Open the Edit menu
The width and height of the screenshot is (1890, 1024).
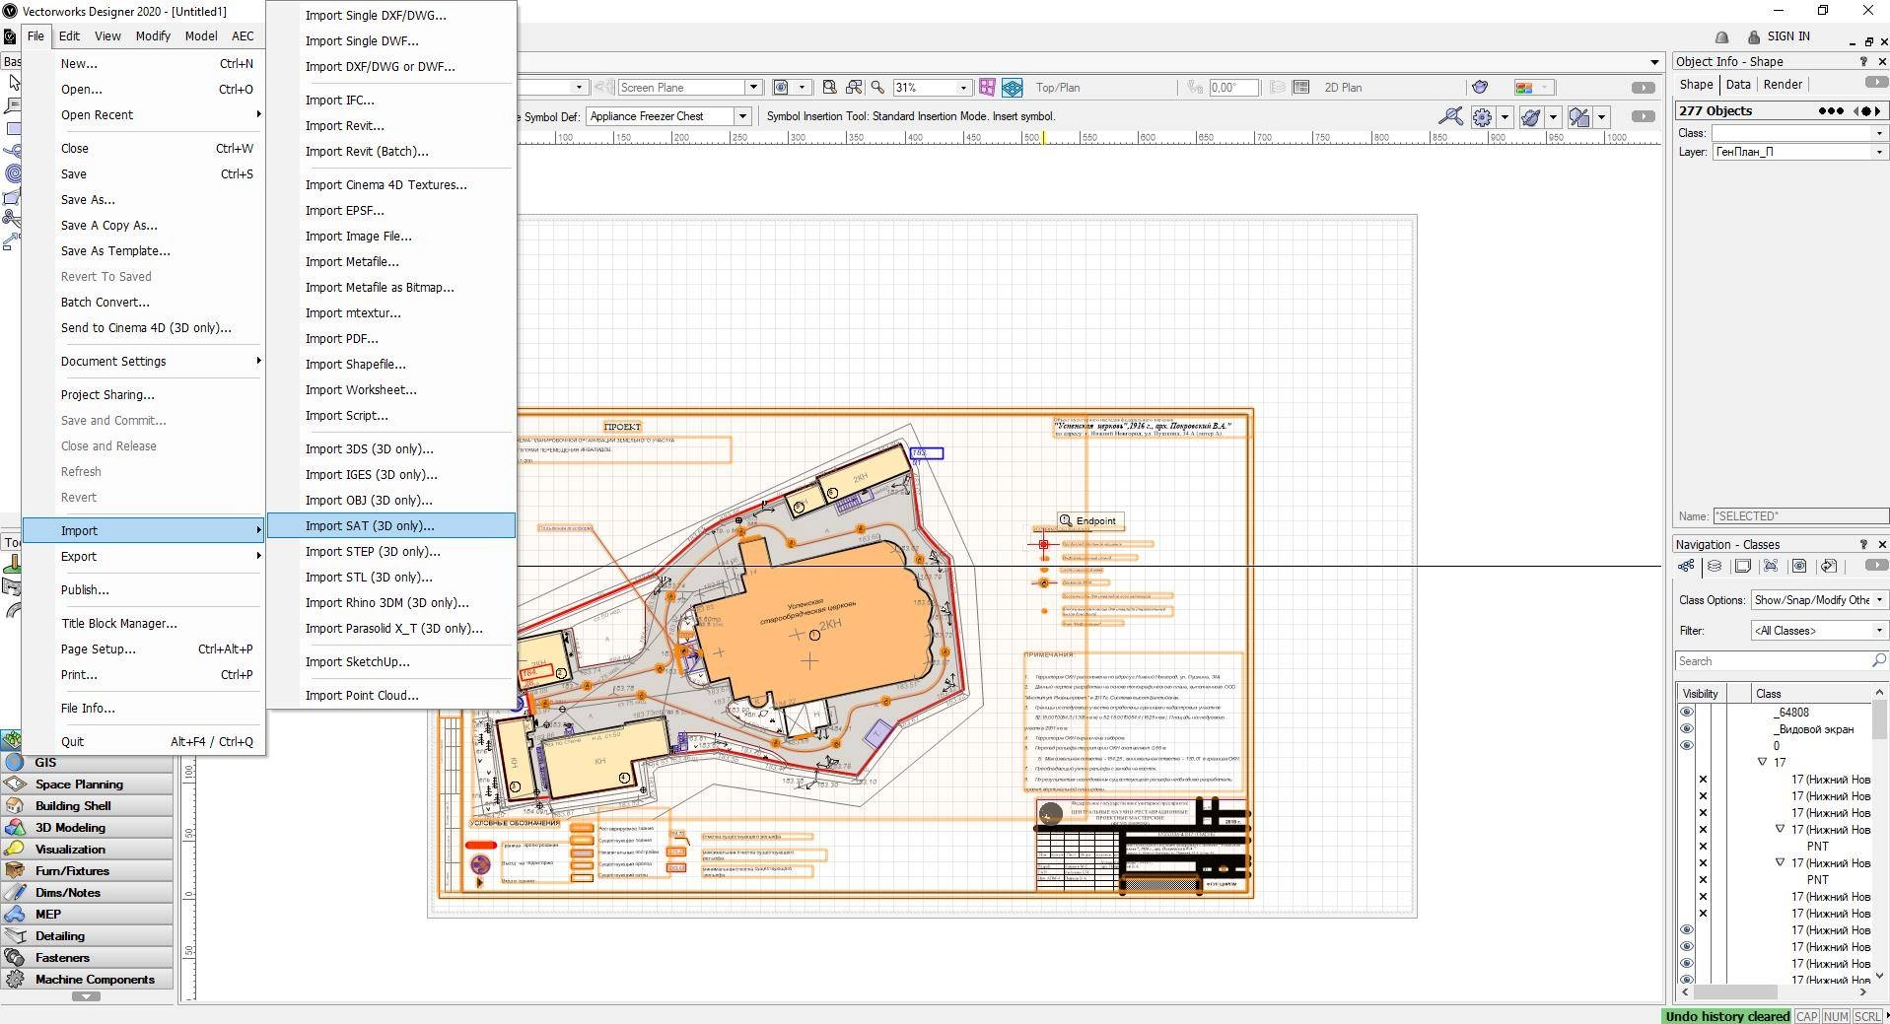click(x=69, y=35)
